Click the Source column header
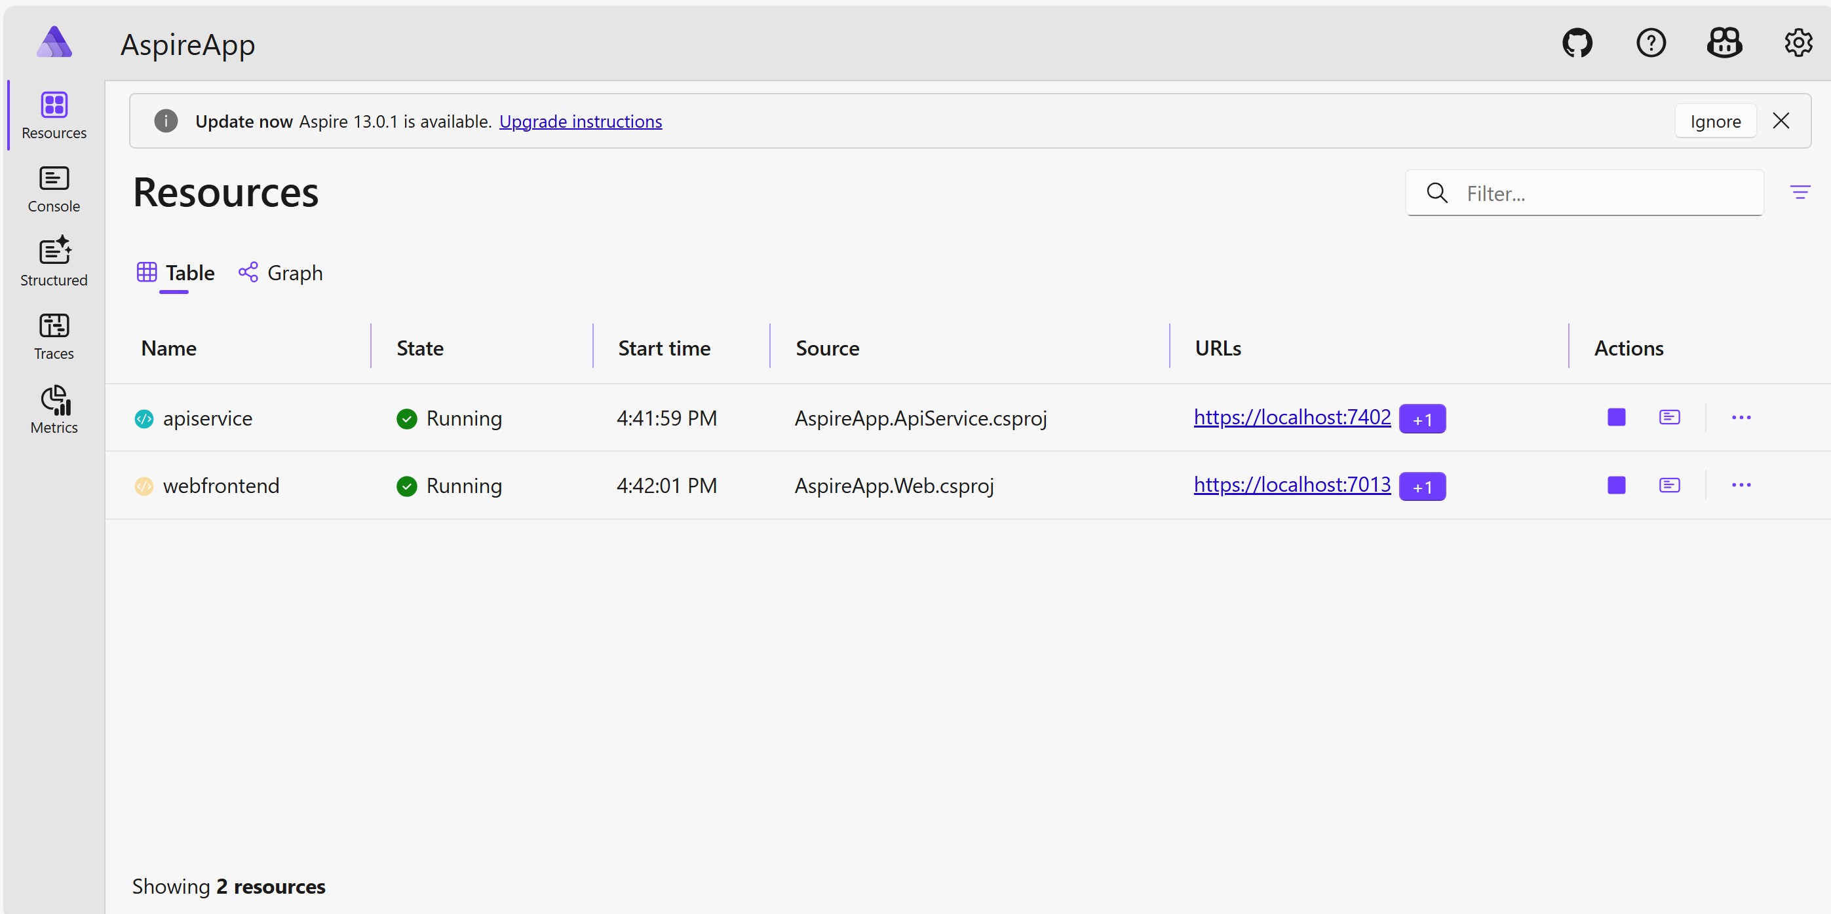The image size is (1831, 914). point(828,348)
